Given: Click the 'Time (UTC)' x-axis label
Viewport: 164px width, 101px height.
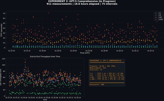Looking at the screenshot, I should click(85, 53).
